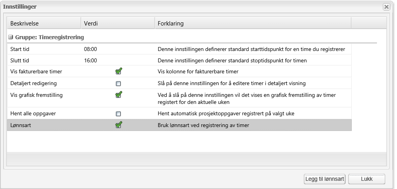The width and height of the screenshot is (397, 189).
Task: Edit the Slutt tid value 16:00
Action: 91,60
